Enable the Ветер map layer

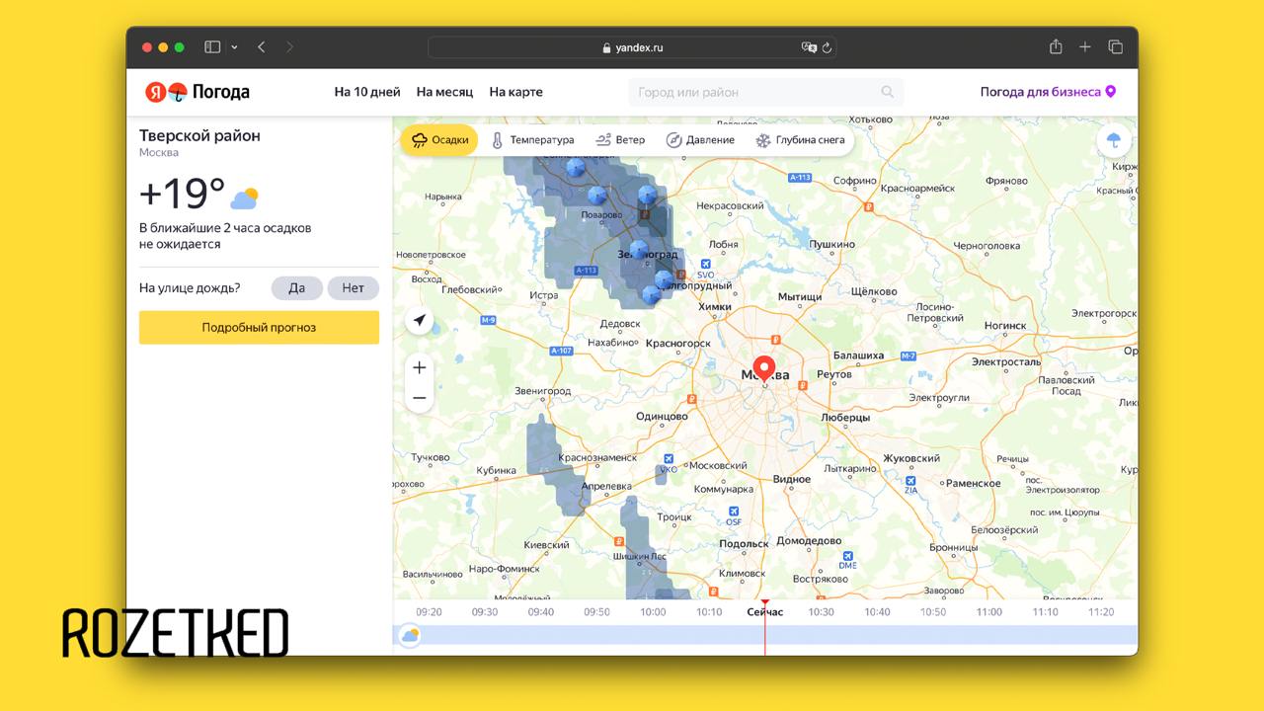pos(619,140)
